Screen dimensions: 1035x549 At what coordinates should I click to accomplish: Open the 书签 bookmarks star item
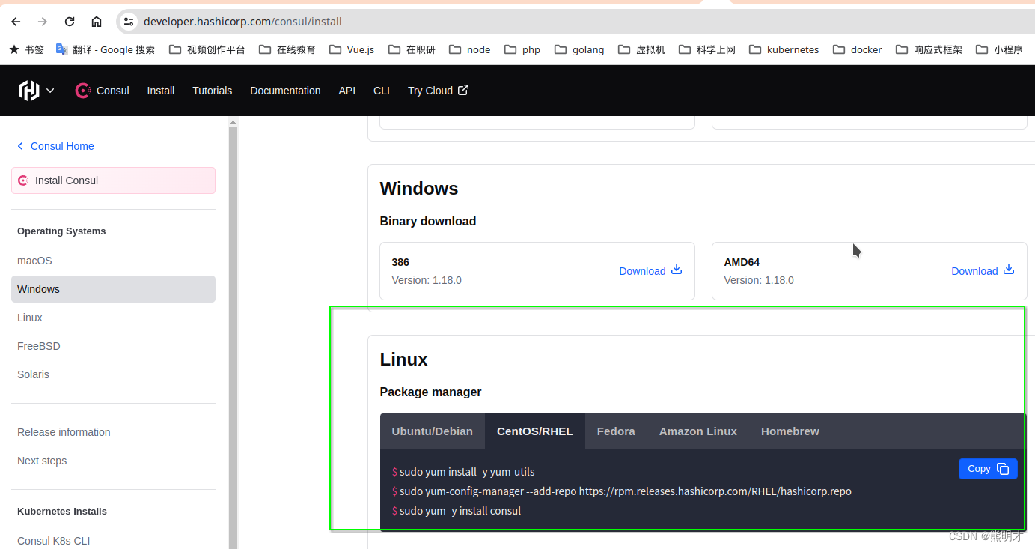point(26,49)
